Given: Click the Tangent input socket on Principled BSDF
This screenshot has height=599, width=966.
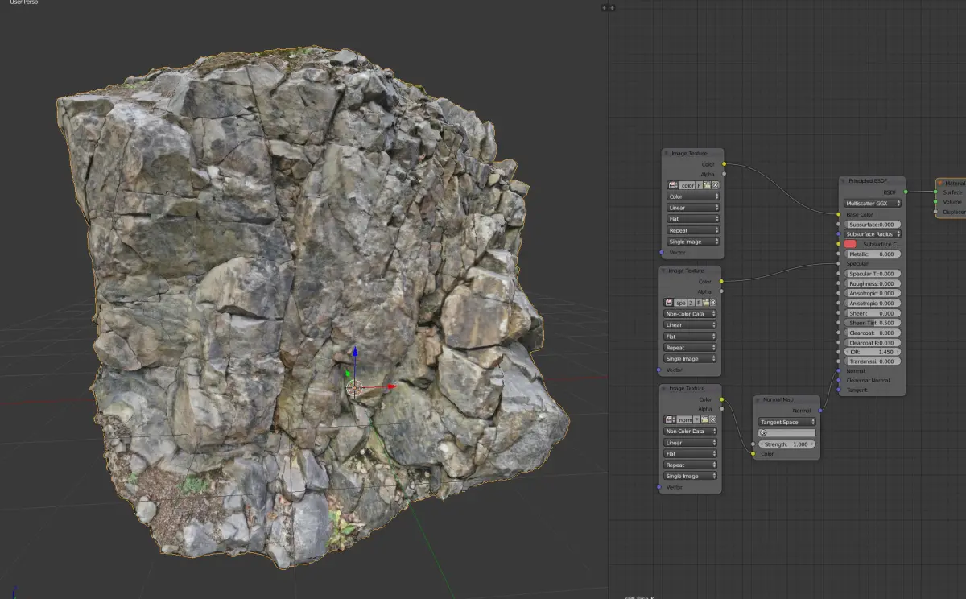Looking at the screenshot, I should coord(839,390).
